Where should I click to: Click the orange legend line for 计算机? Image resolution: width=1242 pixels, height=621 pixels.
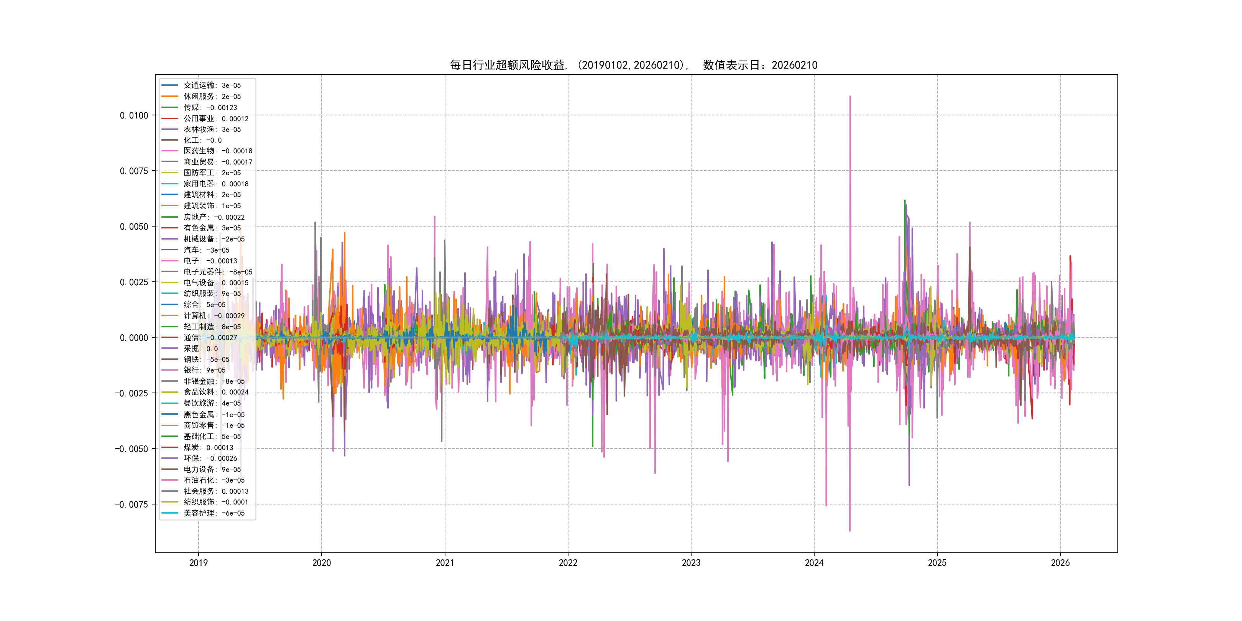pos(170,316)
